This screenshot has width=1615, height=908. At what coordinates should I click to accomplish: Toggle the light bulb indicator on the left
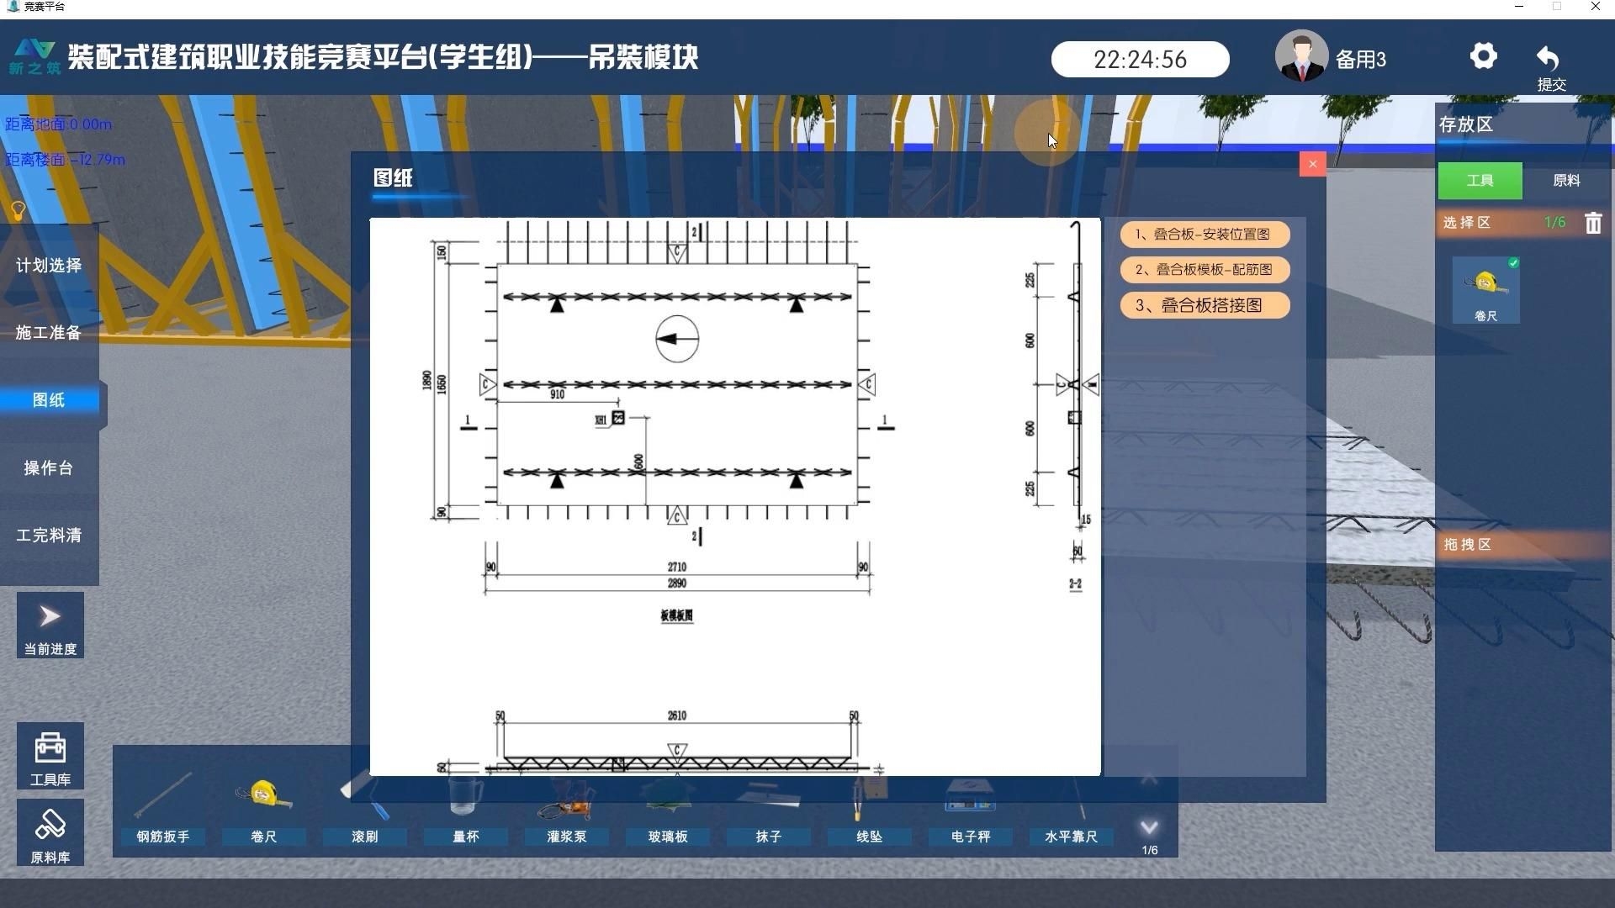18,211
